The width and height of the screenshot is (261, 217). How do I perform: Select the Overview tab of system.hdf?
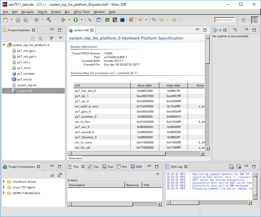[75, 158]
